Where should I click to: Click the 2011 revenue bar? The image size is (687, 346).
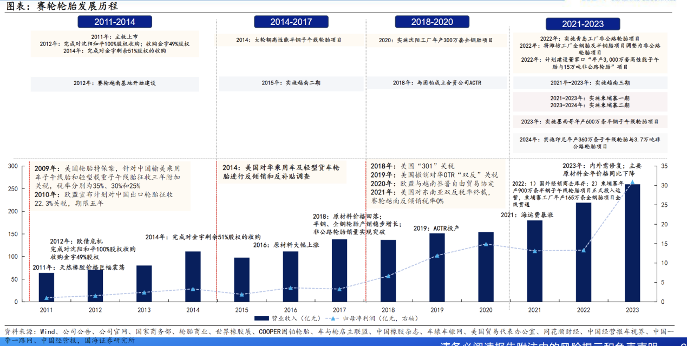[47, 287]
